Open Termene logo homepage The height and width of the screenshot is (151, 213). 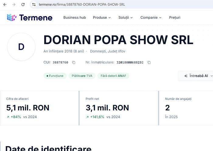(x=30, y=18)
